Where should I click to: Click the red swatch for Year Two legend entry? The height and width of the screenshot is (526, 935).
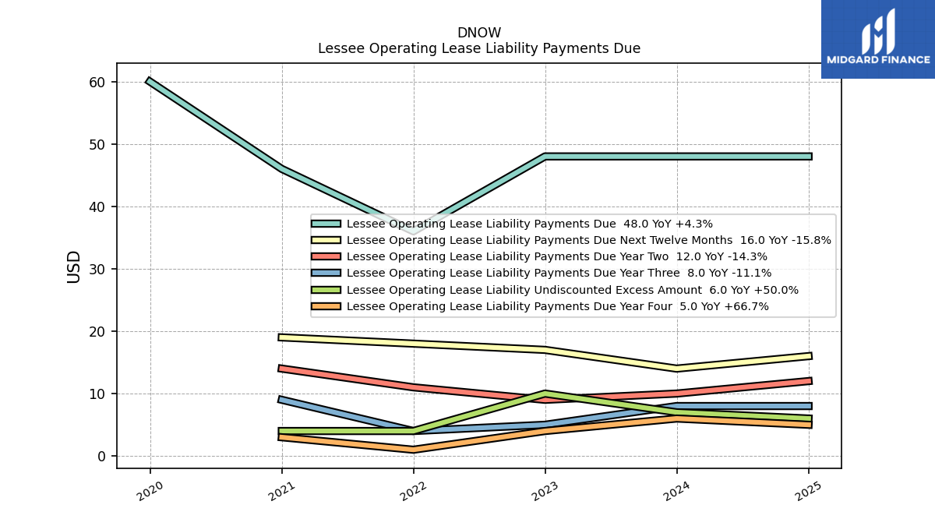coord(326,256)
